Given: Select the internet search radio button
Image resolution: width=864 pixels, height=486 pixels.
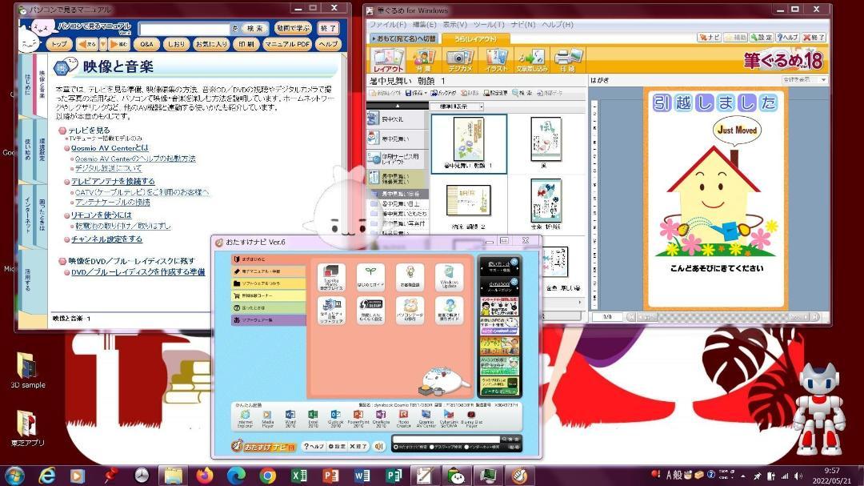Looking at the screenshot, I should 467,447.
